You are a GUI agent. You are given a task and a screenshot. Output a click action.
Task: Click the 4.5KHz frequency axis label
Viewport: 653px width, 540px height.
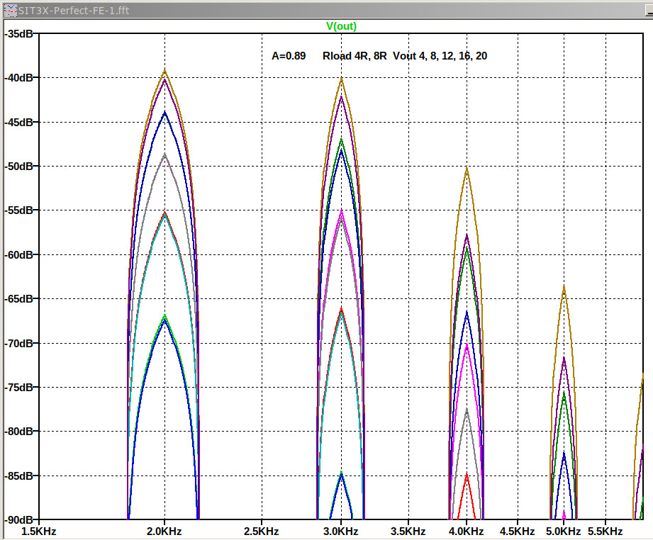tap(518, 531)
